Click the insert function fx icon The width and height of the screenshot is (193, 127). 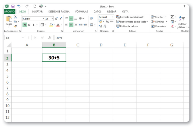tap(50, 38)
